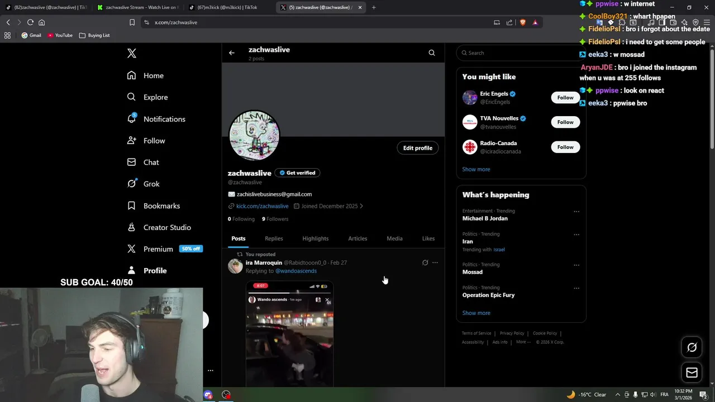Follow TVA Nouvelles
Image resolution: width=715 pixels, height=402 pixels.
[x=565, y=122]
